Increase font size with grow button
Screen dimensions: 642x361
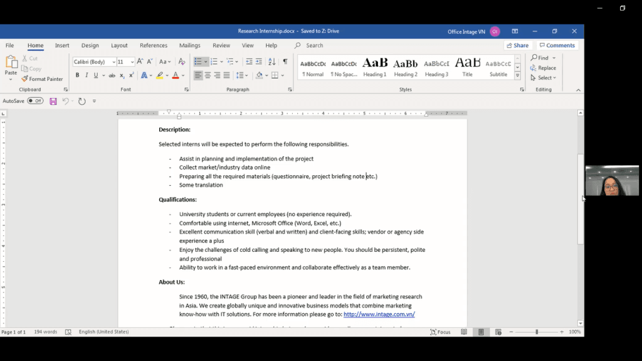[x=140, y=62]
